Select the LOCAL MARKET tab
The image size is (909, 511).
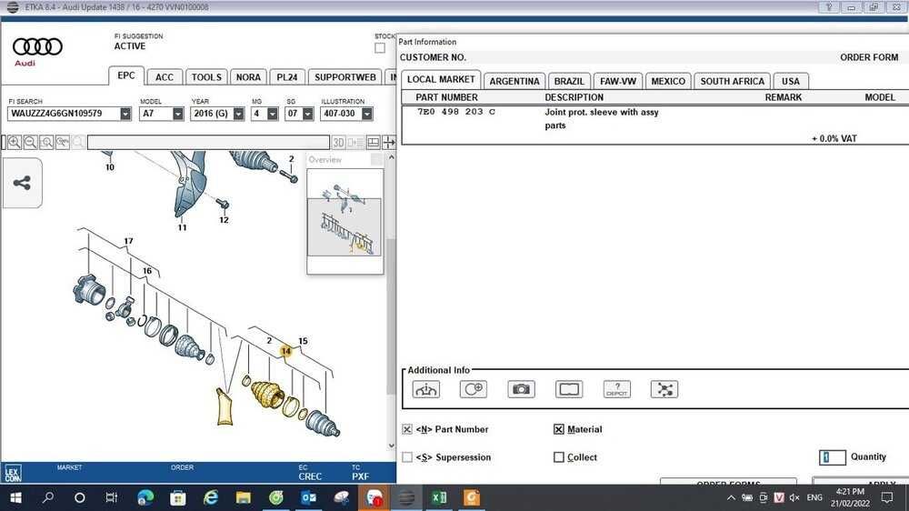point(441,79)
